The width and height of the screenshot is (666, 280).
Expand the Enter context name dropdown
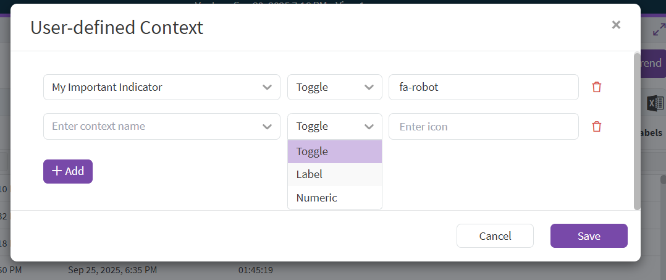(267, 127)
